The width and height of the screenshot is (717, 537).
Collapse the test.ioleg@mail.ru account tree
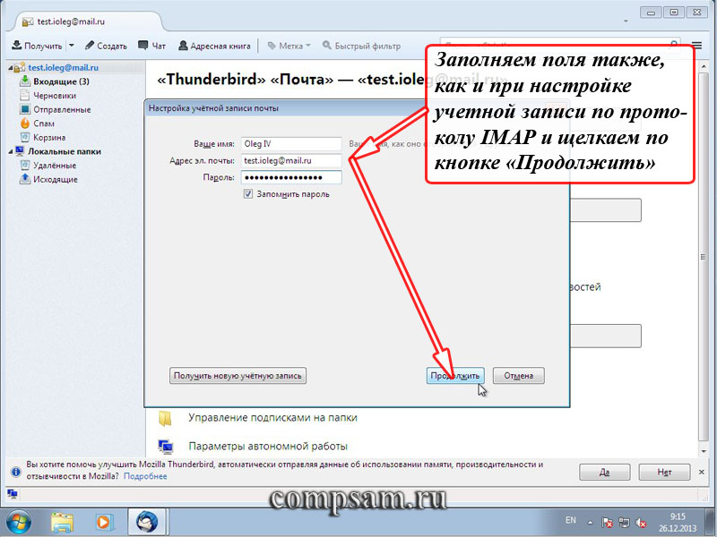click(x=10, y=68)
